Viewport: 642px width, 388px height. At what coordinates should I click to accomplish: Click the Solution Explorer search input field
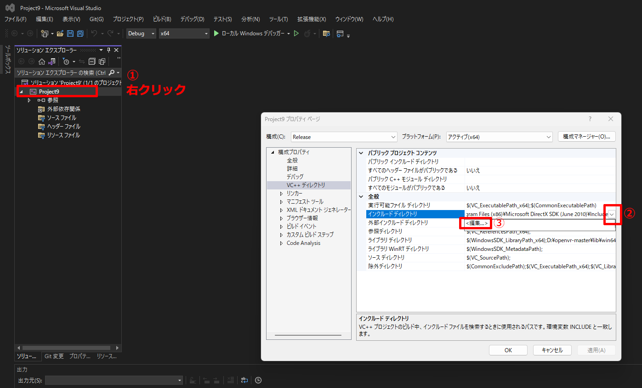(x=61, y=72)
